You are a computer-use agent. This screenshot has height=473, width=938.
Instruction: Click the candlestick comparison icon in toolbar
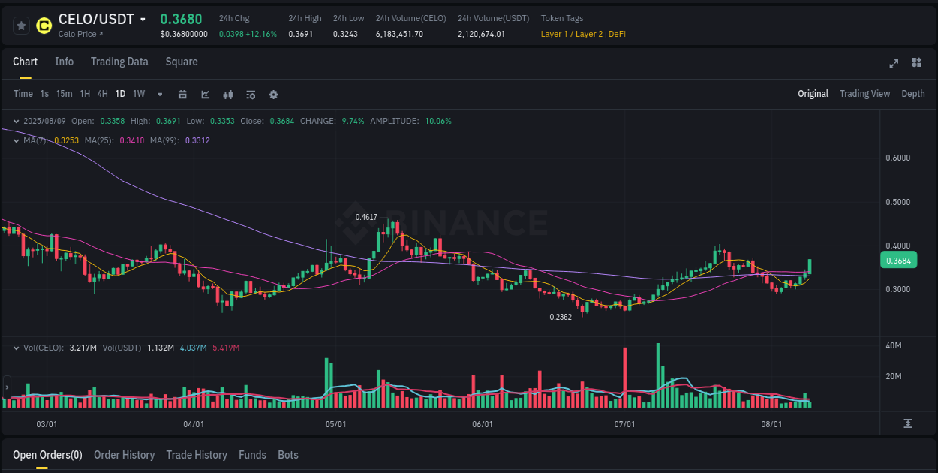[227, 94]
